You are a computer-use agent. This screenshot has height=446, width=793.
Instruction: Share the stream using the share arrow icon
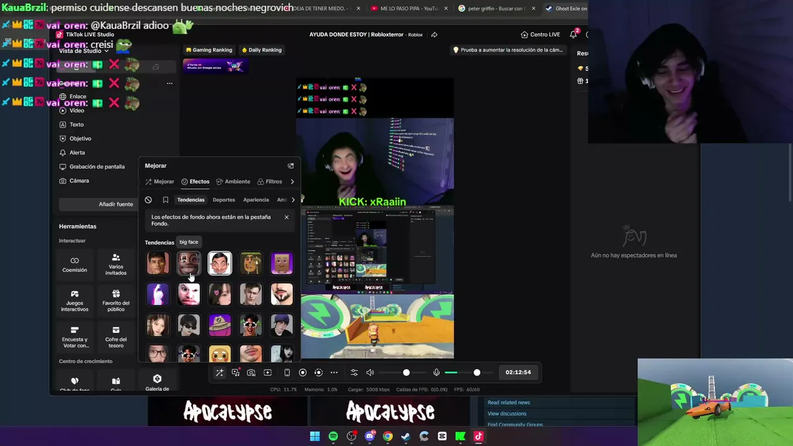(434, 35)
